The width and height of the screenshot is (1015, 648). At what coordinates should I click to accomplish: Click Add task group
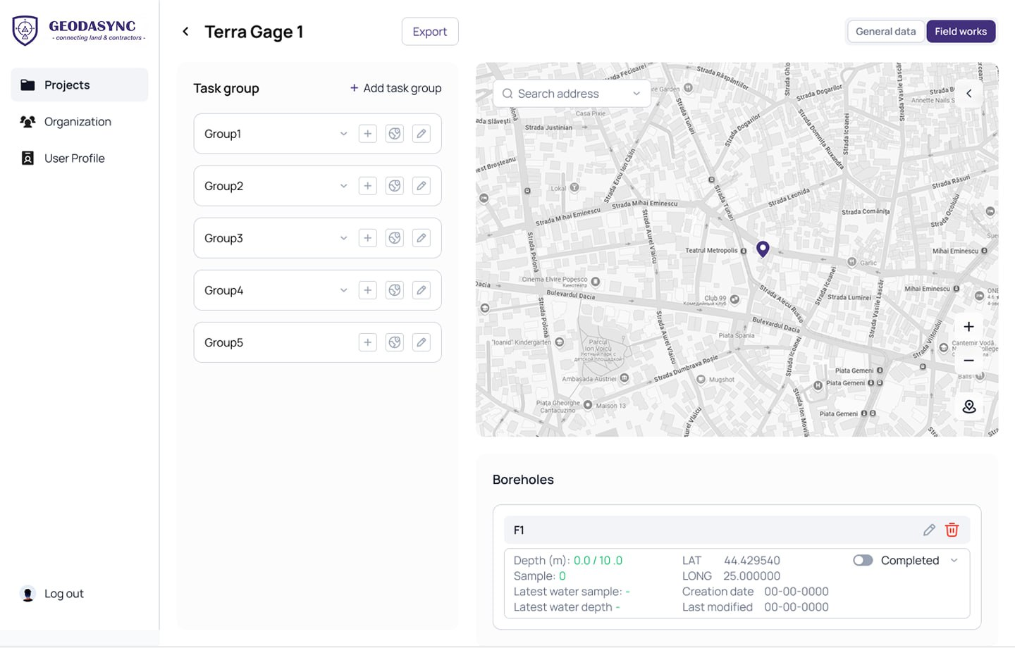[x=395, y=88]
